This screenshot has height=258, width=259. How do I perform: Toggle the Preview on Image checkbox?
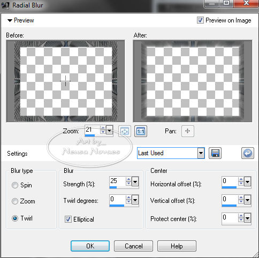pos(200,20)
